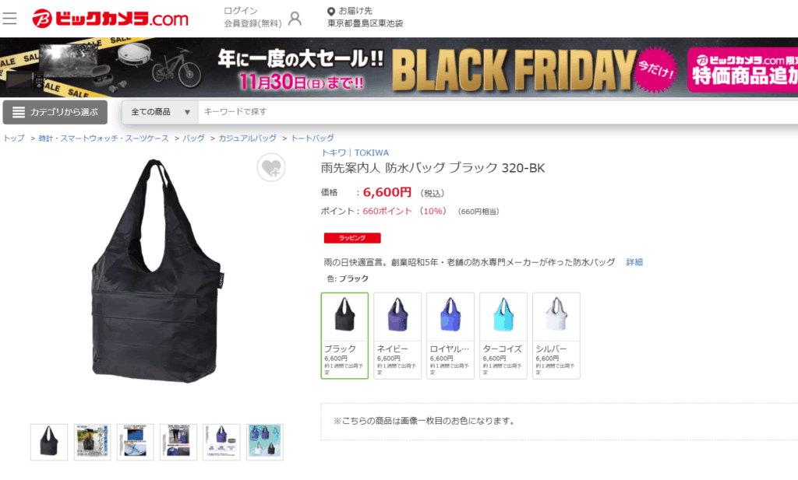The height and width of the screenshot is (480, 798).
Task: Select the ネイビー color option
Action: coord(397,336)
